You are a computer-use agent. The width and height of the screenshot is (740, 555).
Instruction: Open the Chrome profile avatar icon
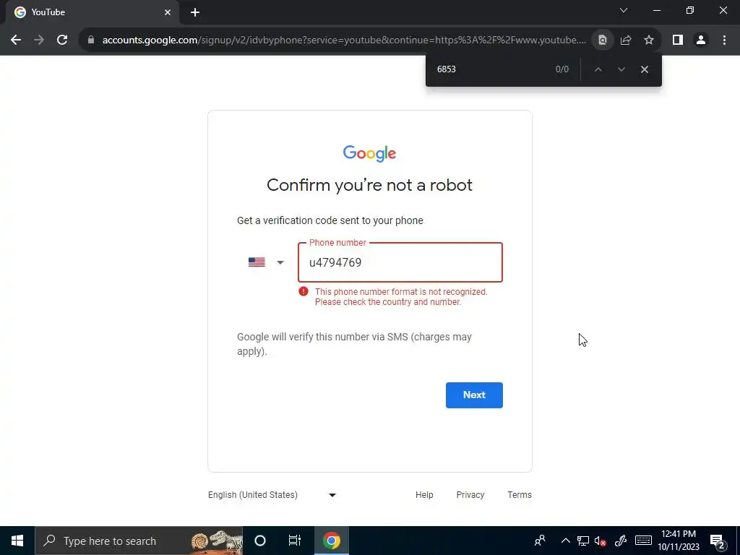click(701, 40)
